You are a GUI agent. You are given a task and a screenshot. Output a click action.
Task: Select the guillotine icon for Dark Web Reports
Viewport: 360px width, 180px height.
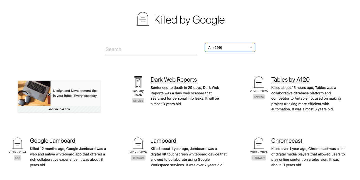click(138, 83)
